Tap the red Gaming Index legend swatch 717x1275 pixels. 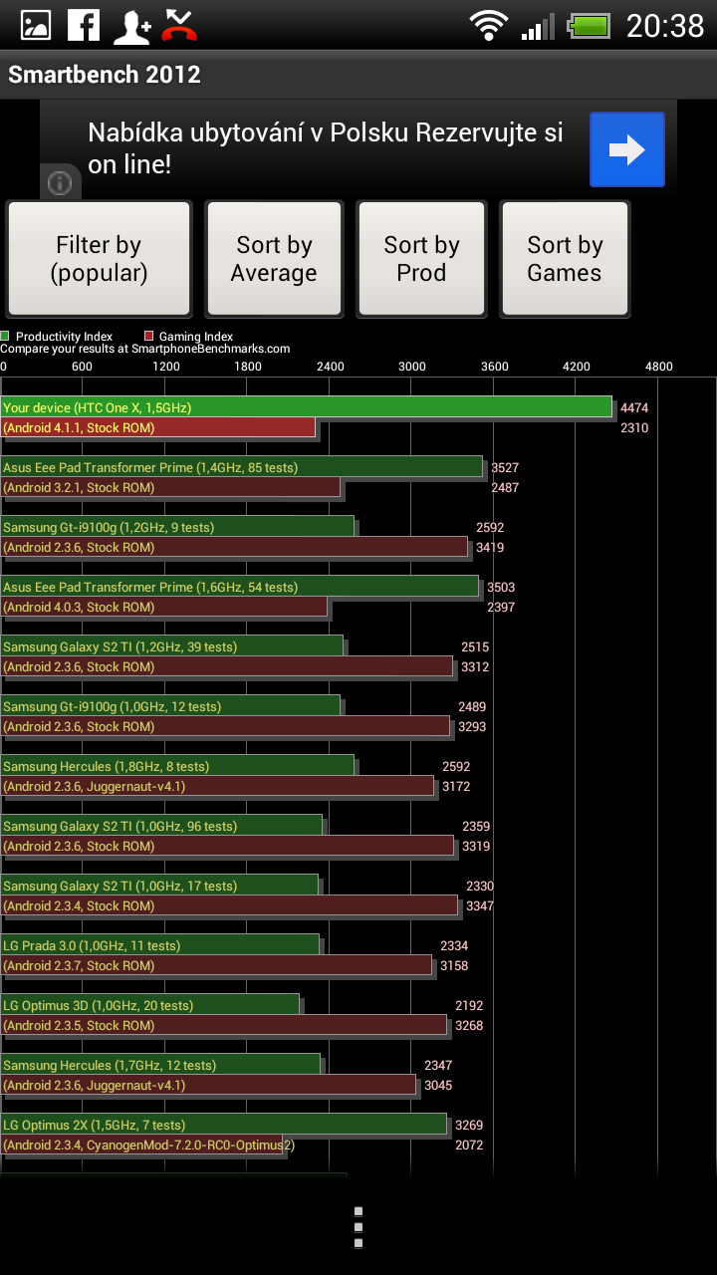coord(149,337)
